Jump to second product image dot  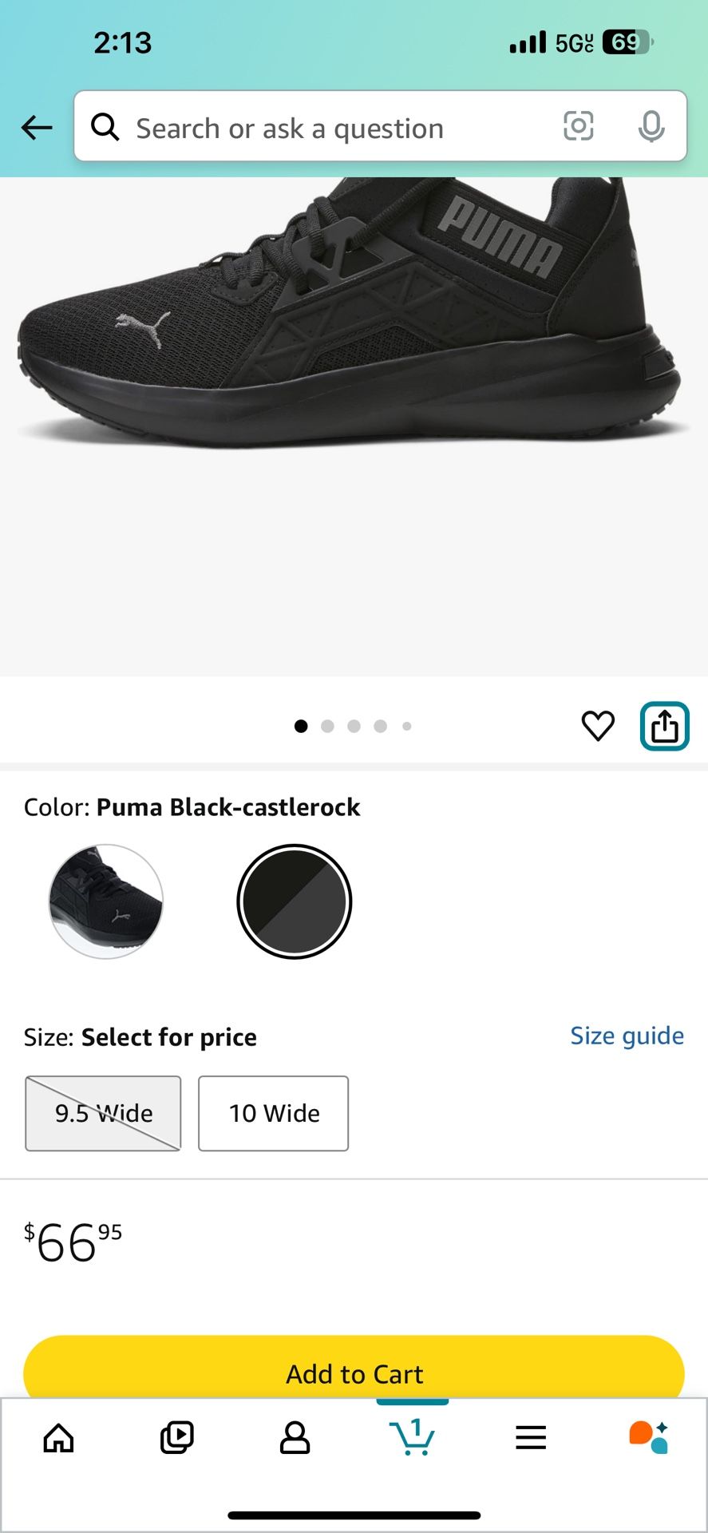point(327,726)
